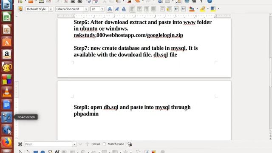The height and width of the screenshot is (153, 272).
Task: Toggle Underline formatting
Action: pos(124,9)
